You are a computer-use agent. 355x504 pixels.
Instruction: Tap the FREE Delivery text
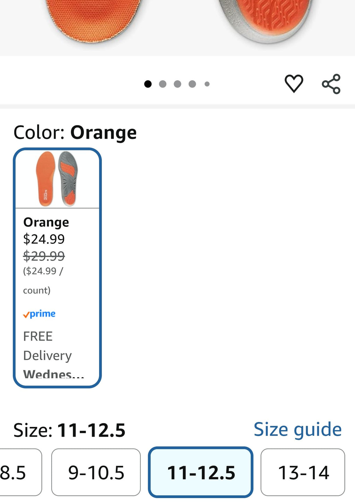47,346
